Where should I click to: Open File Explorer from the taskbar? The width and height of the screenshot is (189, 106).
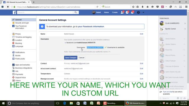71,103
